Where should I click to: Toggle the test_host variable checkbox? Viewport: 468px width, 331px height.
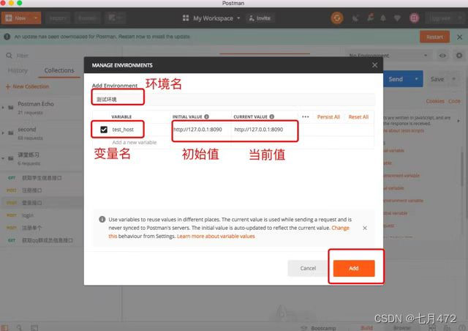click(x=104, y=130)
